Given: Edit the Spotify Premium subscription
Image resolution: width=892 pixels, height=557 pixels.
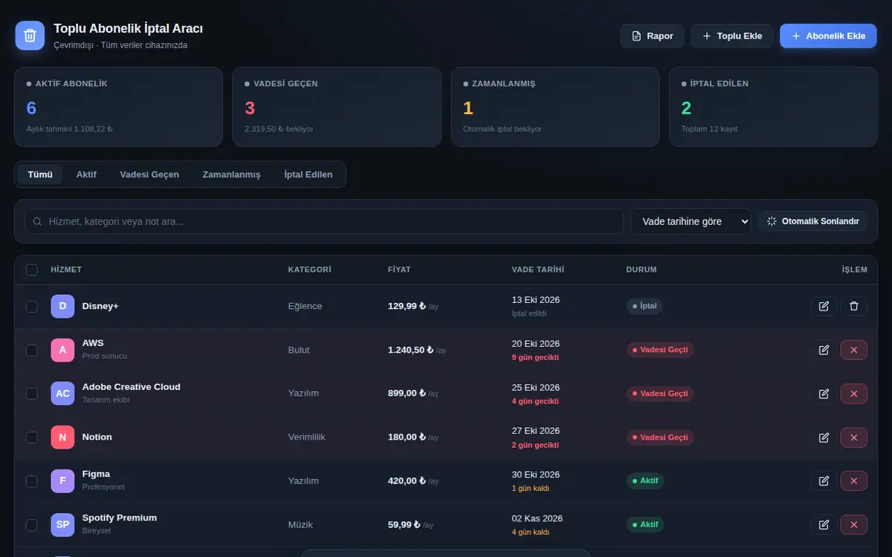Looking at the screenshot, I should click(824, 525).
